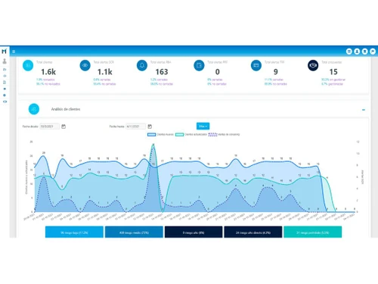The image size is (378, 284).
Task: Click the riesgo alto directo button
Action: tap(253, 232)
